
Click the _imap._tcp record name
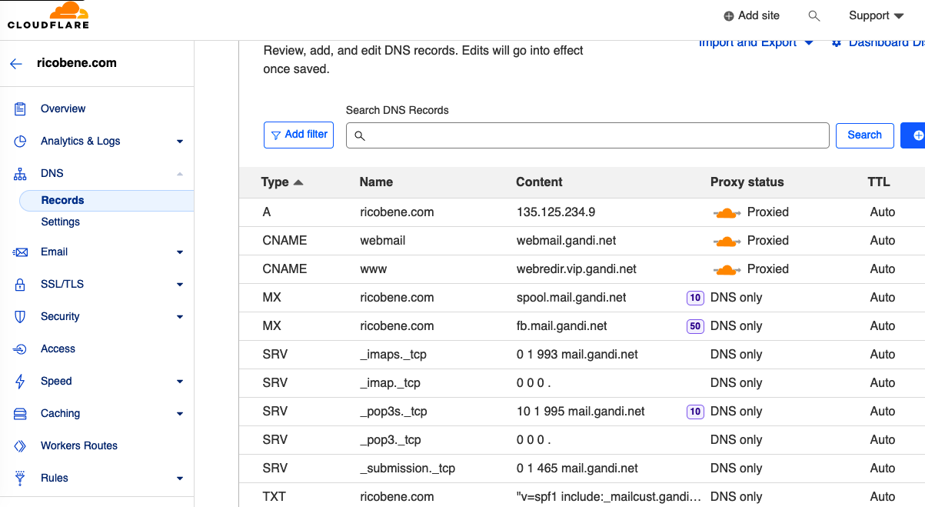[390, 383]
